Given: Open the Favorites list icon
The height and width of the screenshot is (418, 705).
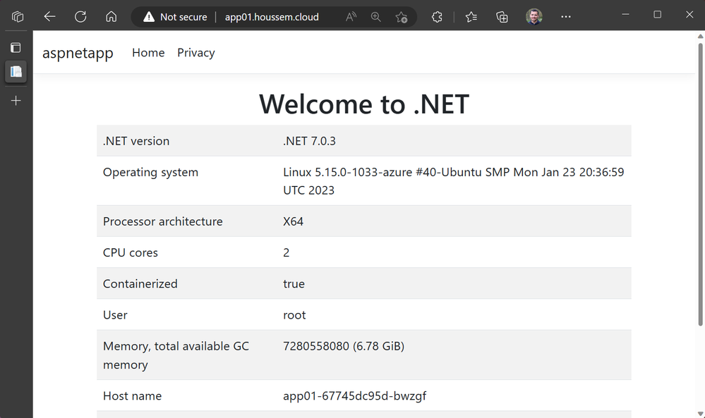Looking at the screenshot, I should 471,17.
